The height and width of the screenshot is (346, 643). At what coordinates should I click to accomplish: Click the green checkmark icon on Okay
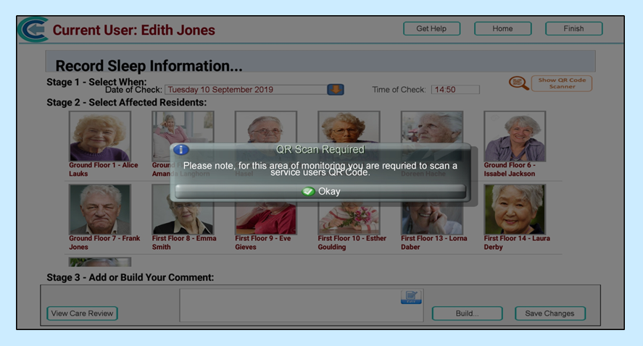point(308,191)
